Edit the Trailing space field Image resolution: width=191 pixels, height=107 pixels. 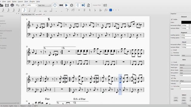[186, 38]
